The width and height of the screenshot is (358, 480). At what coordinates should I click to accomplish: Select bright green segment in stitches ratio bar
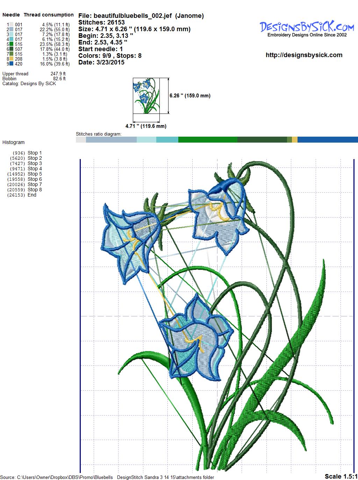coord(208,139)
